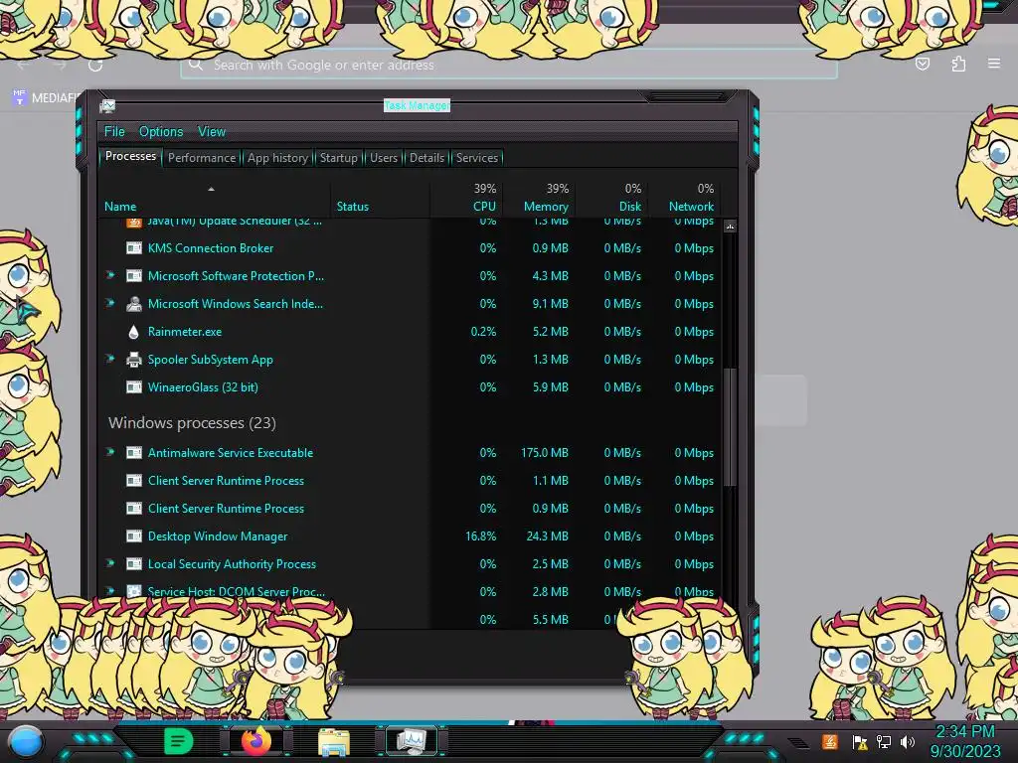Open the Action Center flag tray icon
Viewport: 1018px width, 763px height.
point(860,741)
